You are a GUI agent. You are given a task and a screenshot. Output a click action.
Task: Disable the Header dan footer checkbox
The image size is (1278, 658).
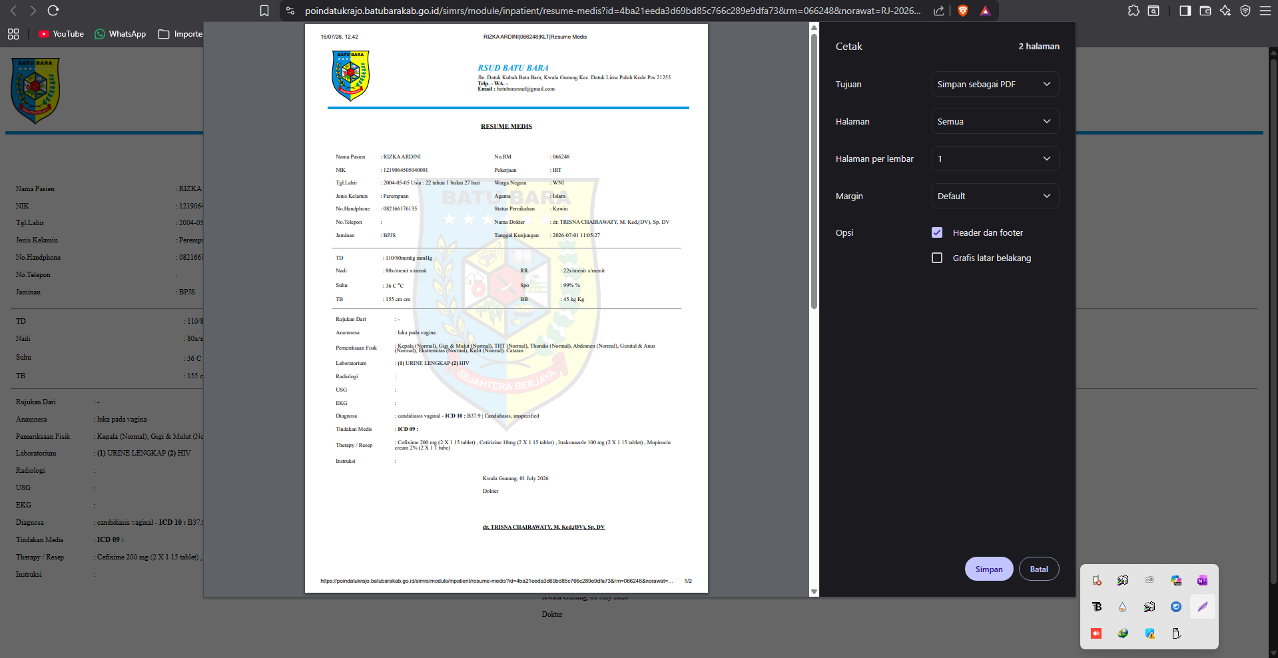pos(937,232)
